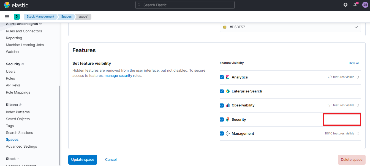This screenshot has width=370, height=166.
Task: Open Search Sessions in sidebar
Action: 20,133
